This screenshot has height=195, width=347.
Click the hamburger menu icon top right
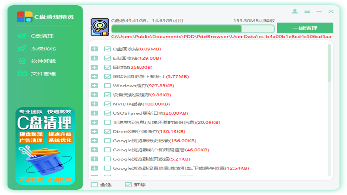[307, 11]
